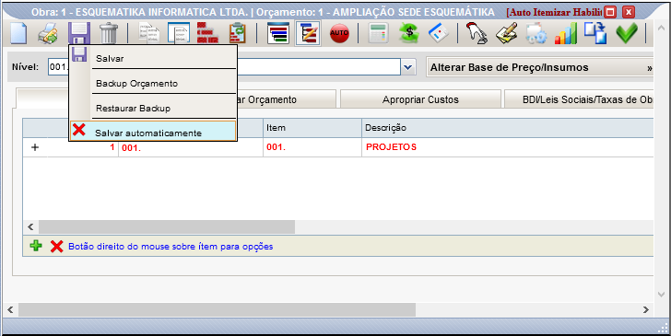Click the green checkmark toolbar icon

[x=627, y=33]
